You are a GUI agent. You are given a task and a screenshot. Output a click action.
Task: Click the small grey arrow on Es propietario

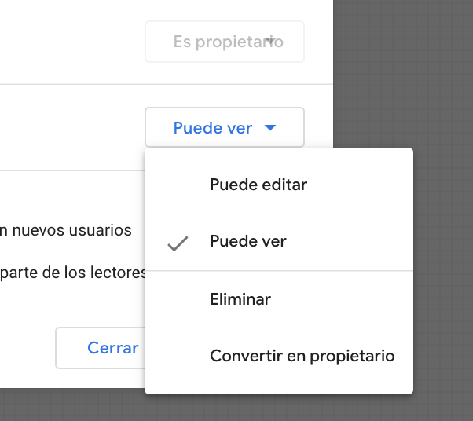click(x=270, y=42)
